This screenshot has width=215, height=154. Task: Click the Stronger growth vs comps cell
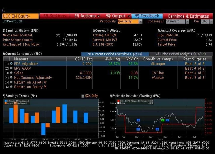click(x=158, y=64)
